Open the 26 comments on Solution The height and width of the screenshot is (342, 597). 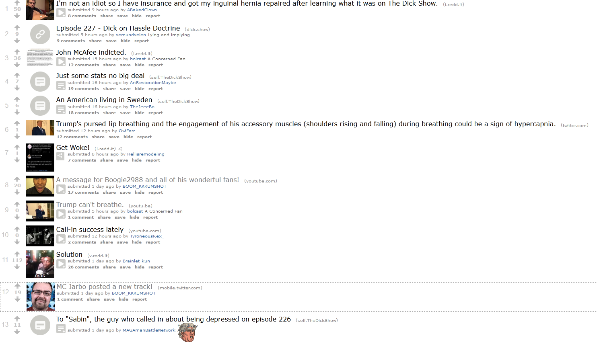click(83, 267)
